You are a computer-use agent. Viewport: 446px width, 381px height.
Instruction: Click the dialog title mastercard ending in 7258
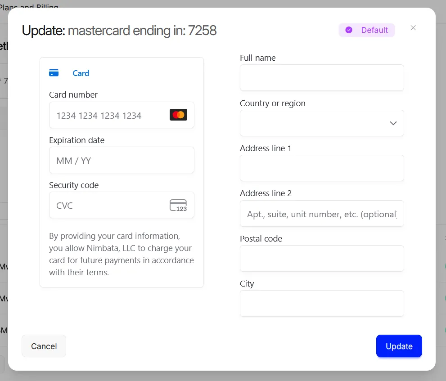(x=142, y=31)
